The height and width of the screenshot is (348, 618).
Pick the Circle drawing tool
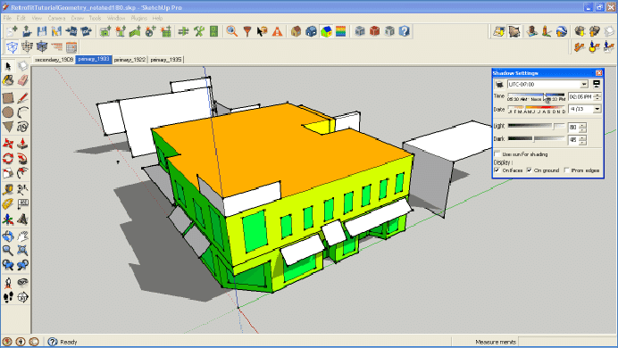point(8,112)
